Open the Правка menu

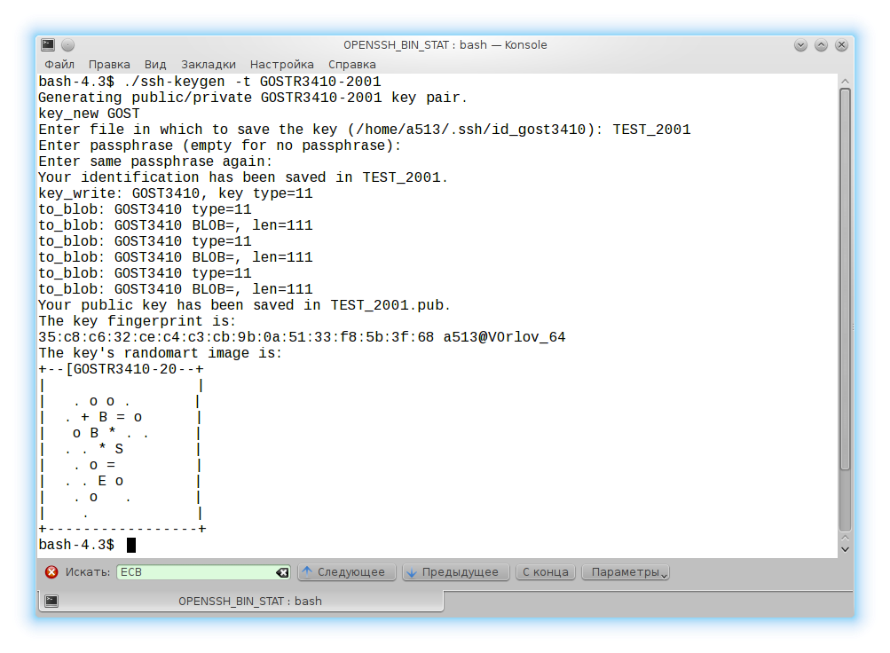[x=109, y=64]
